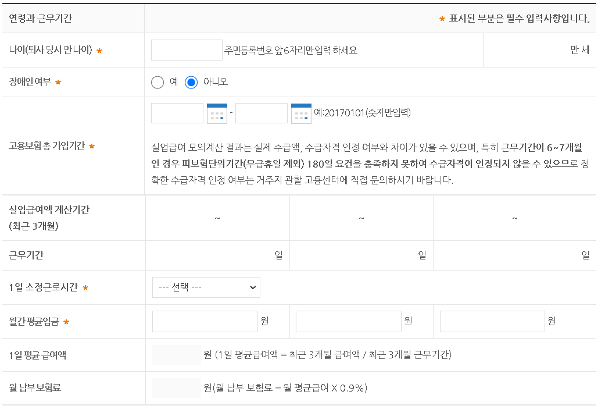The image size is (605, 409).
Task: Click the last 월간 평균임금 wage field
Action: (492, 321)
